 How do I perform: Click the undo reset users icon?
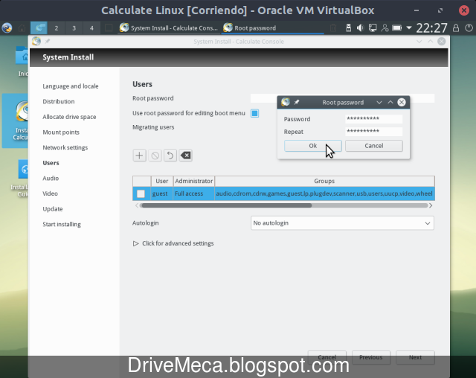coord(170,156)
